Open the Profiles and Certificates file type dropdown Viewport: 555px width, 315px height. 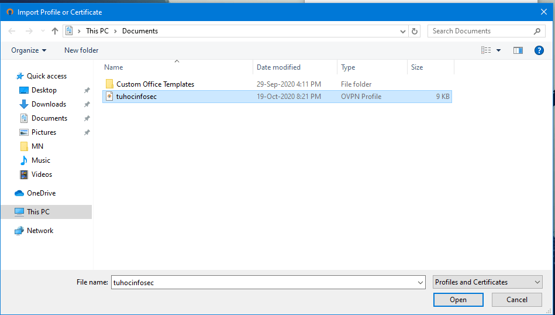pos(488,282)
